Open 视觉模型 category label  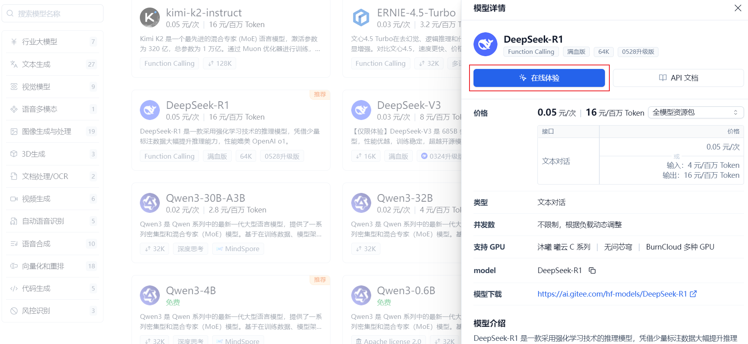[36, 86]
